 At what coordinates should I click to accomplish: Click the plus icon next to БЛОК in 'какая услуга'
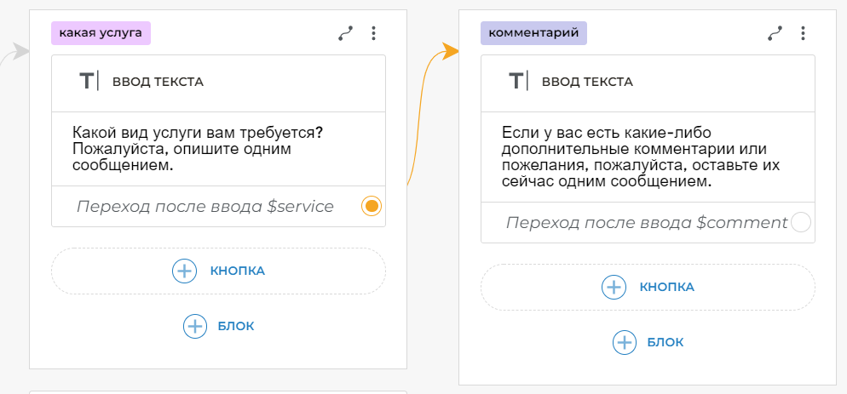(195, 326)
